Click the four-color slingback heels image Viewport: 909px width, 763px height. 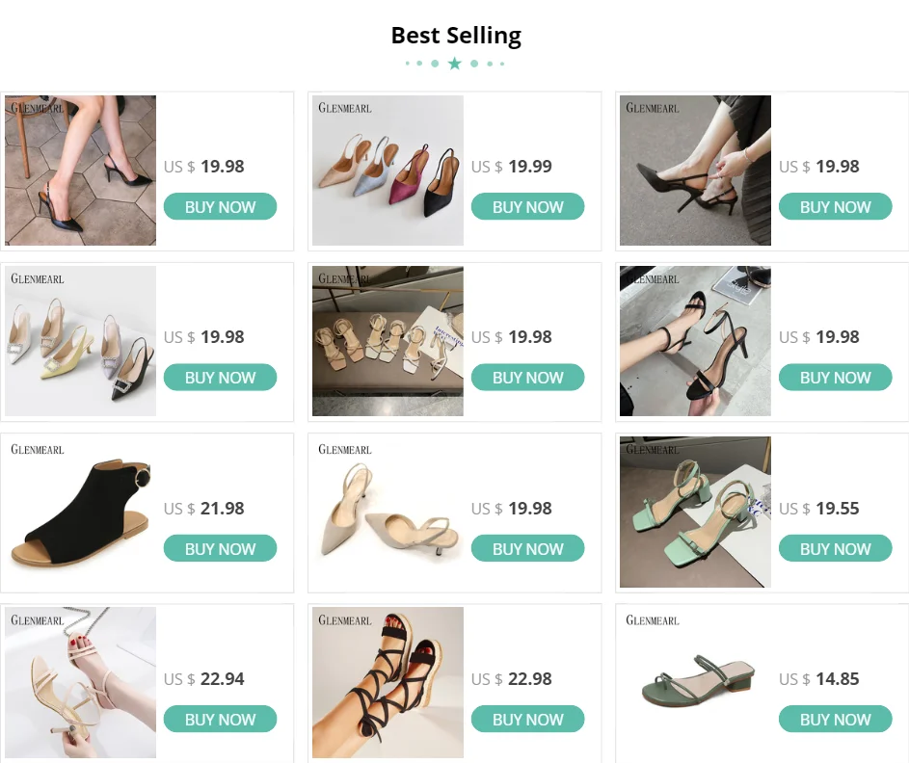[x=388, y=171]
